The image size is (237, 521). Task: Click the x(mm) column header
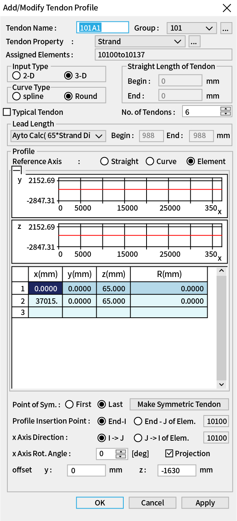(x=46, y=274)
